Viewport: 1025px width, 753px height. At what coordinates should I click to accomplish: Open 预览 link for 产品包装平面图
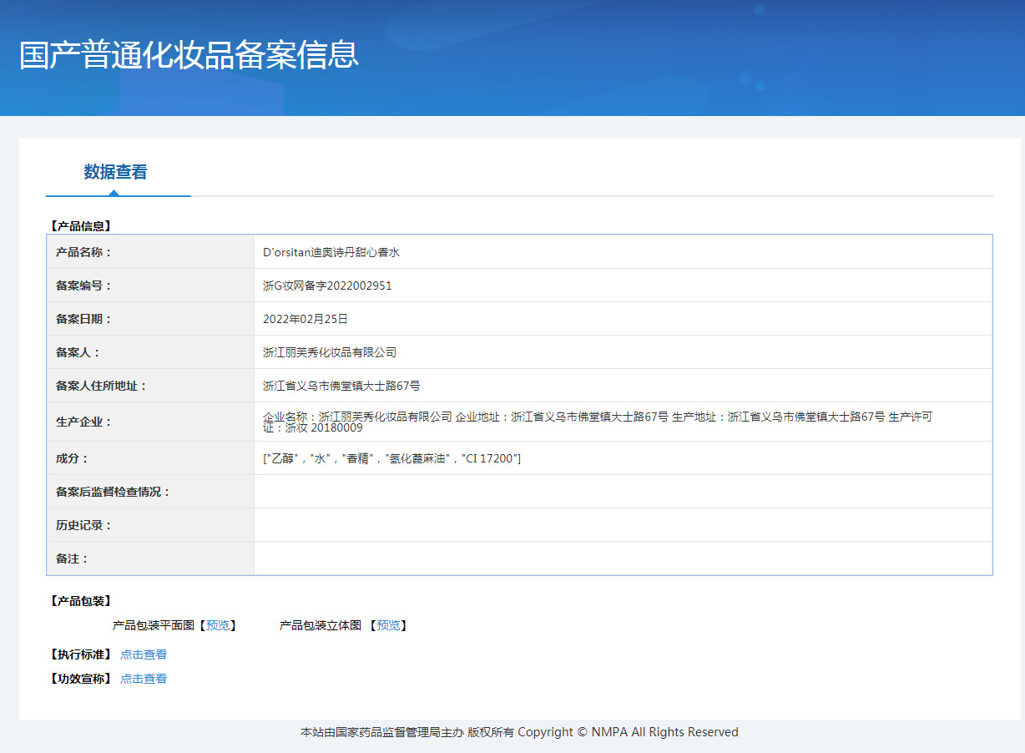tap(218, 625)
